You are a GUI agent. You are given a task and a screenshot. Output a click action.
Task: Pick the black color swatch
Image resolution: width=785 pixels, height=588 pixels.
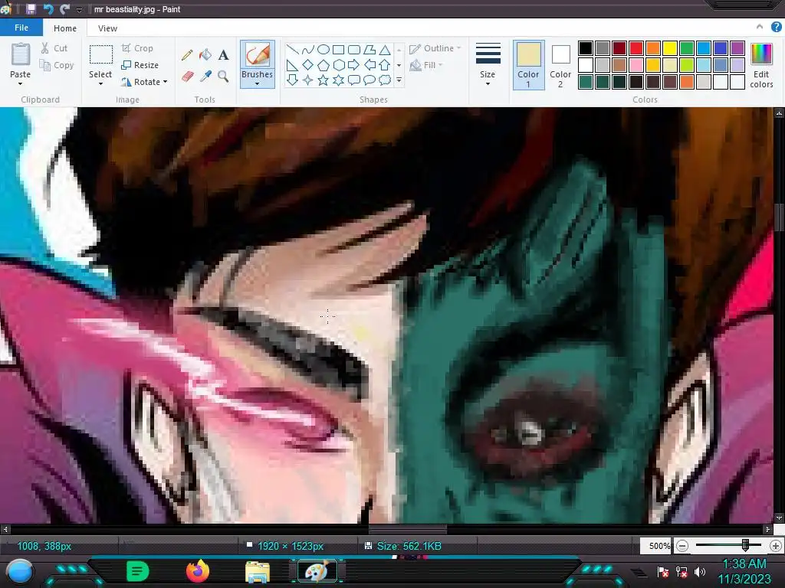(x=585, y=48)
